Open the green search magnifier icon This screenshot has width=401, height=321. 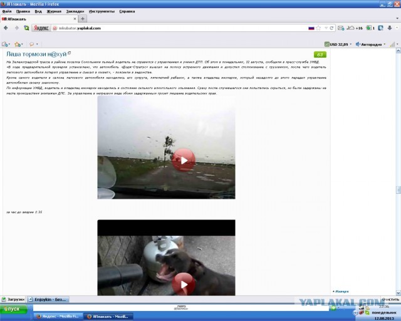coord(26,28)
